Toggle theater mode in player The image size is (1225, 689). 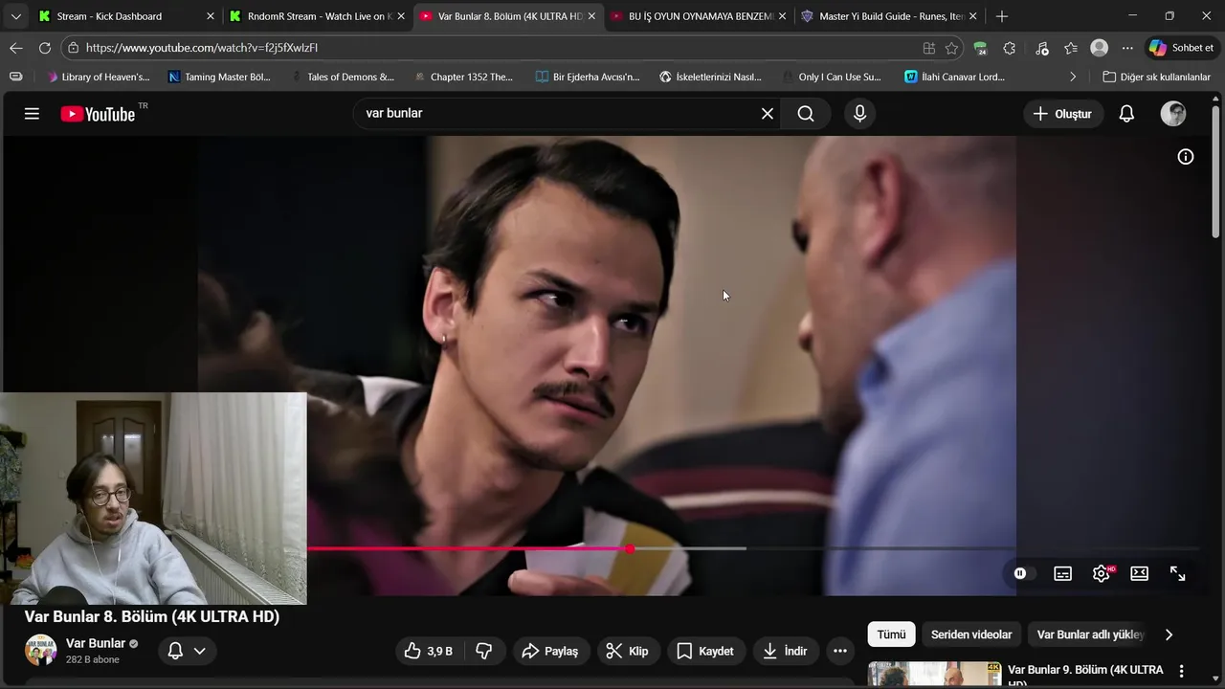coord(1139,573)
